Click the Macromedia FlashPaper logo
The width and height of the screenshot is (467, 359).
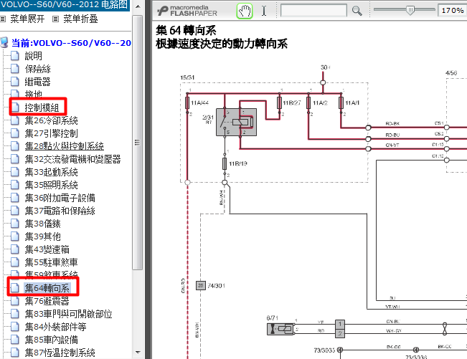pyautogui.click(x=187, y=11)
